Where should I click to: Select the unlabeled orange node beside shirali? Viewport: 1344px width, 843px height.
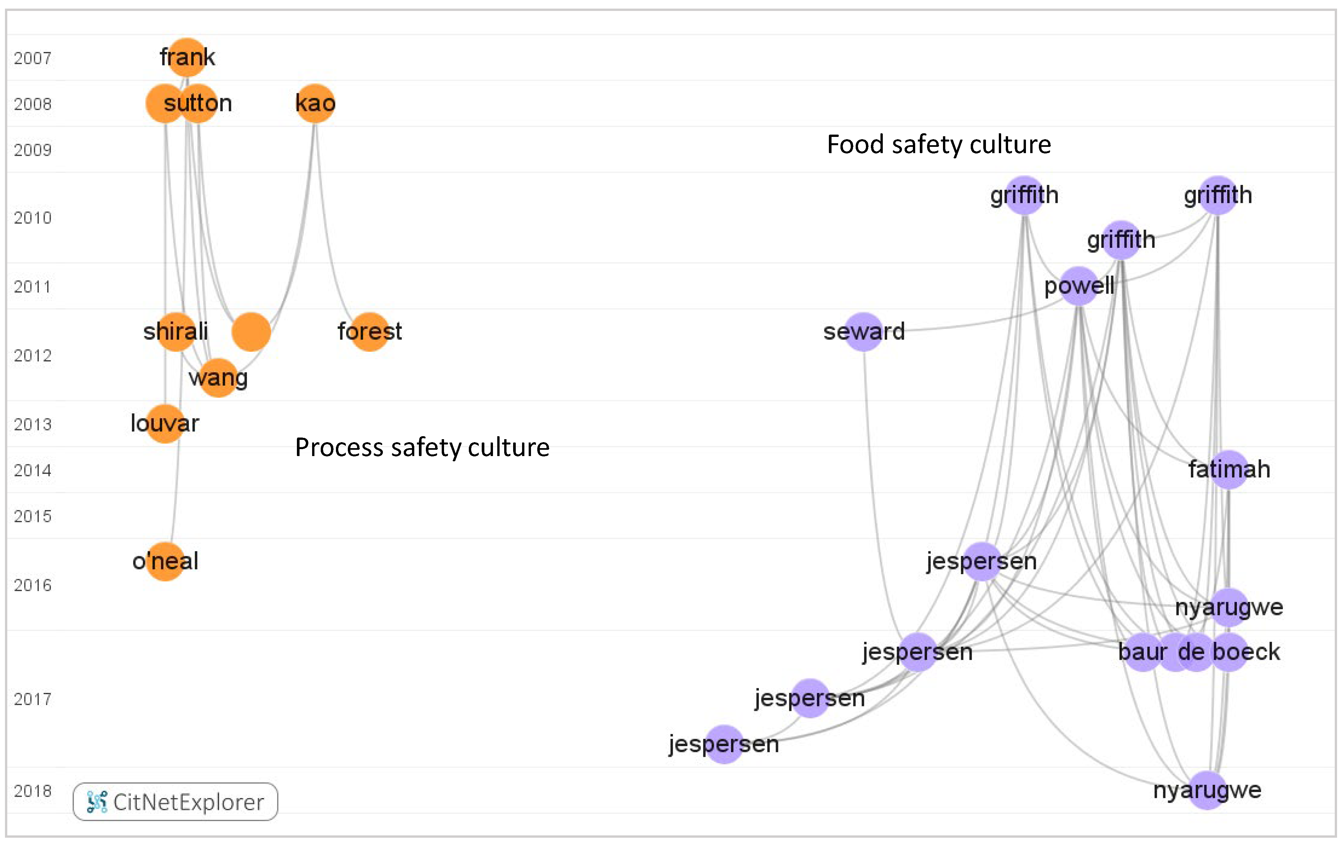[251, 332]
